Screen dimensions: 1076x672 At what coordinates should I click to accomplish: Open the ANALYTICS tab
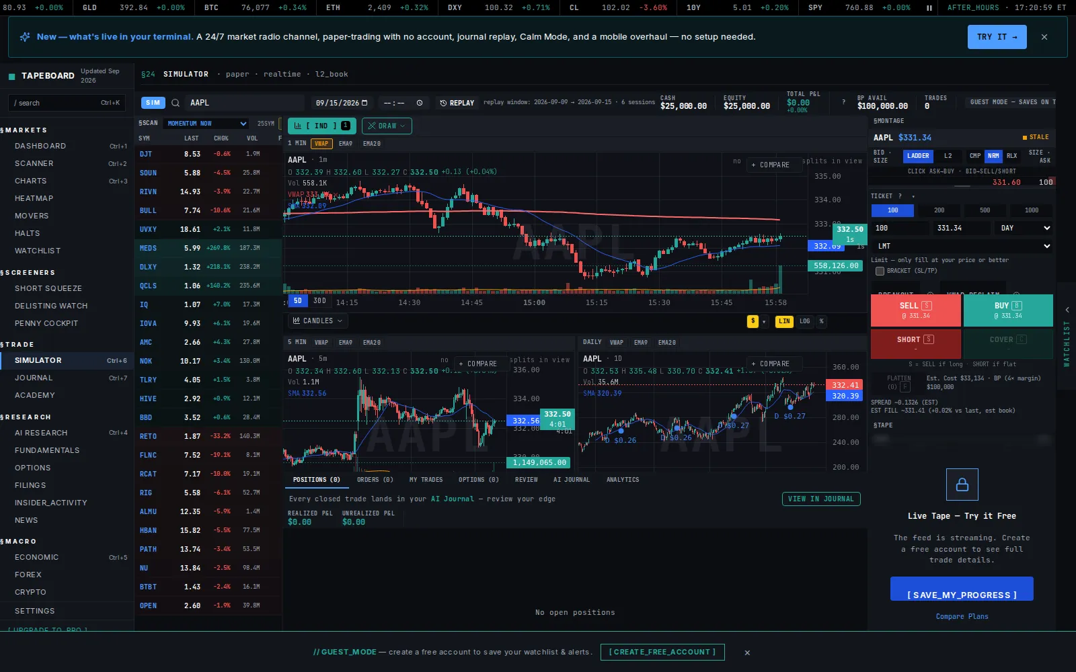click(x=623, y=480)
